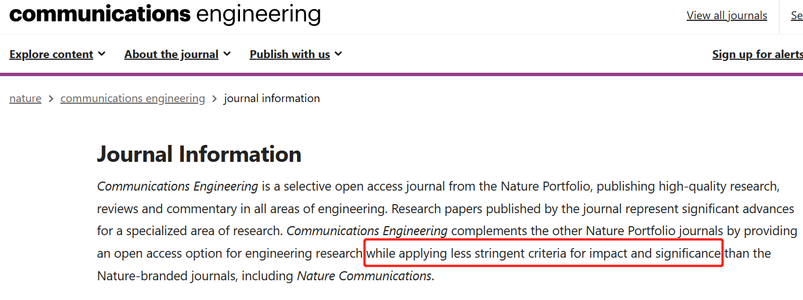The height and width of the screenshot is (300, 803).
Task: Click the italic Communications Engineering opening paragraph text
Action: pos(177,186)
